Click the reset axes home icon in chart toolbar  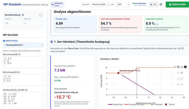click(182, 84)
